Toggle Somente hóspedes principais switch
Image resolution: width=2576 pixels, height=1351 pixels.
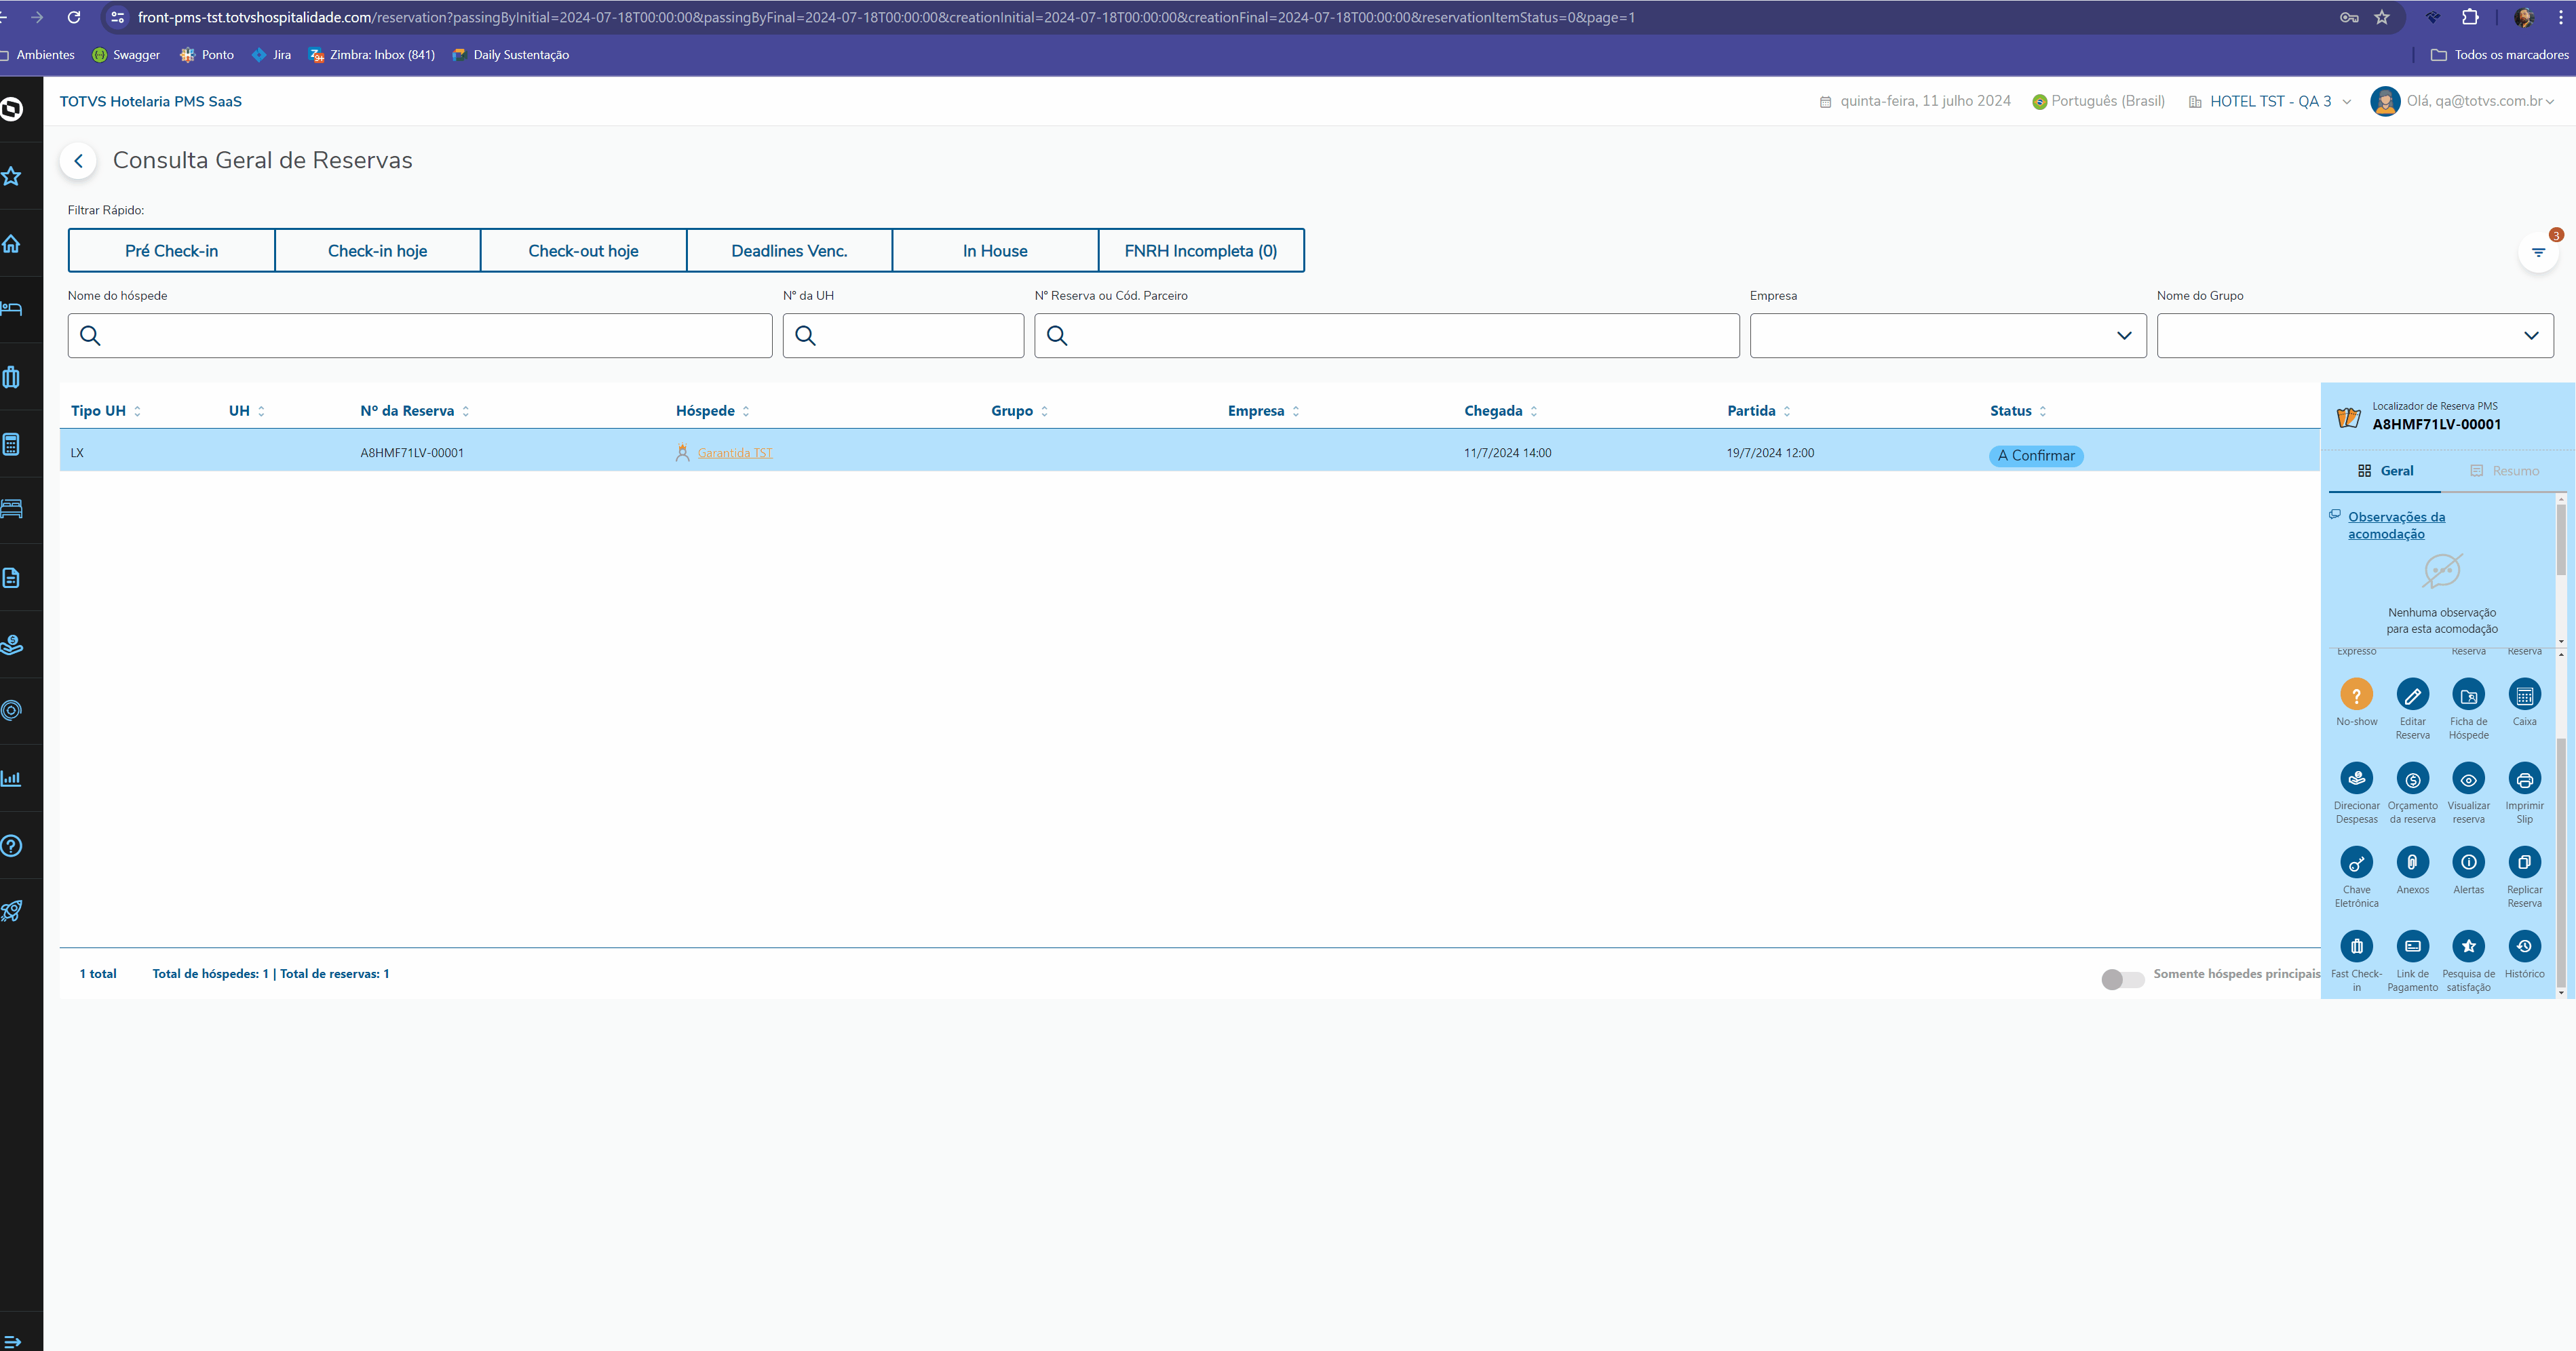click(2122, 979)
